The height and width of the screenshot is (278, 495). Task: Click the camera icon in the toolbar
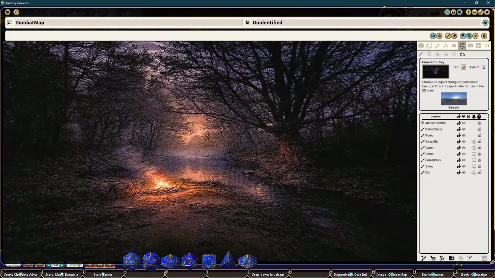pos(433,36)
